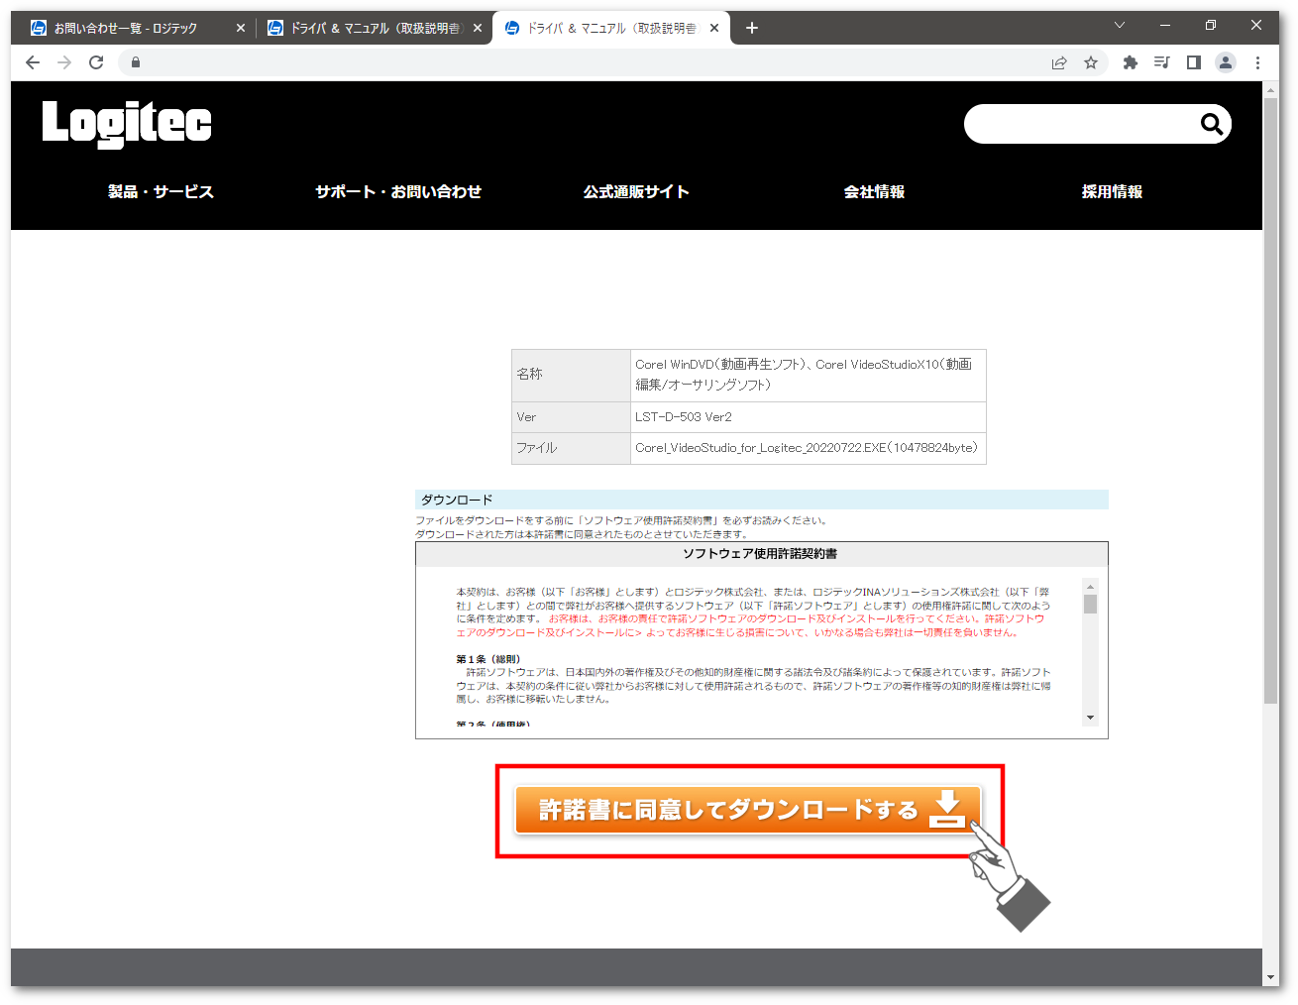Image resolution: width=1298 pixels, height=1005 pixels.
Task: Open the media control icon in toolbar
Action: (1162, 62)
